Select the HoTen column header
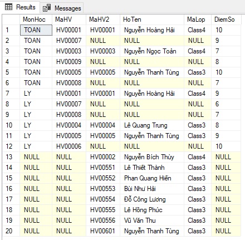Screen dimensions: 245x240 (152, 19)
